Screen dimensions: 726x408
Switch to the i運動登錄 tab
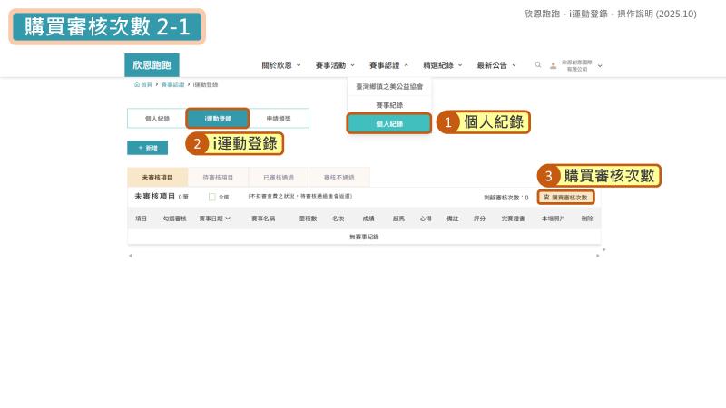click(x=217, y=119)
